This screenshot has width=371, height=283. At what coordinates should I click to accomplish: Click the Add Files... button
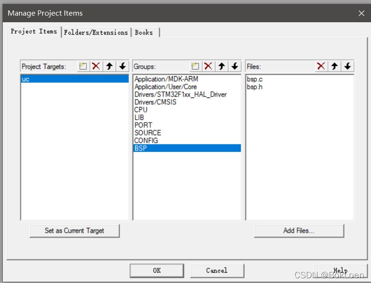(299, 230)
